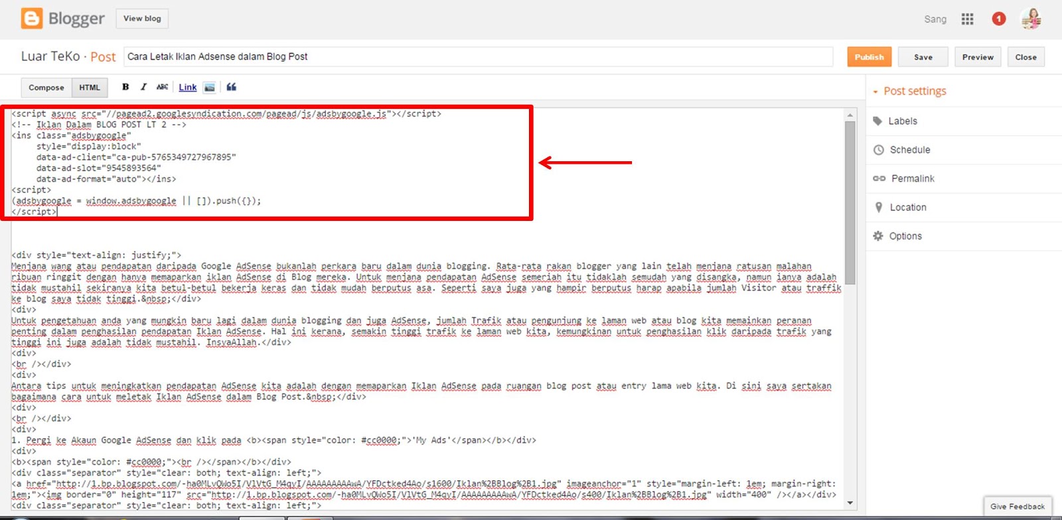Close the post editor

[x=1025, y=57]
